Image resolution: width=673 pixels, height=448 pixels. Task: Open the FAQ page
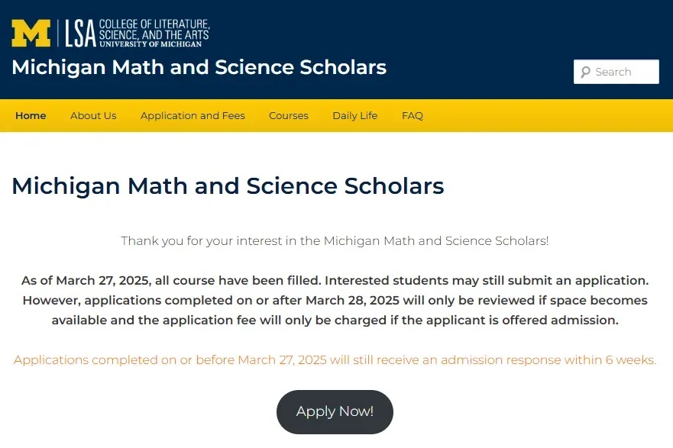(x=413, y=116)
